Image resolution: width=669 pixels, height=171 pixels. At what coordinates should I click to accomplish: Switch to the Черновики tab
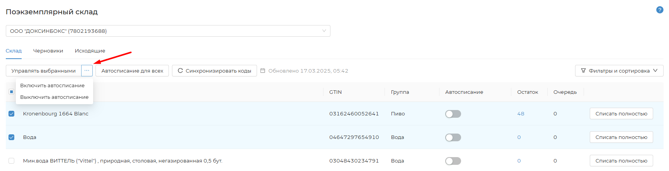(48, 51)
